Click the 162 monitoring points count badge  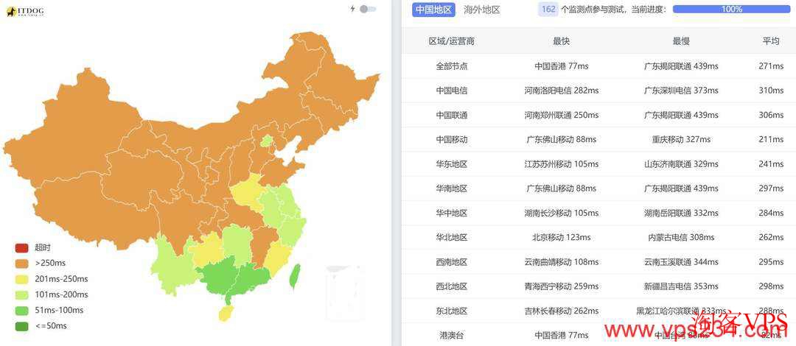548,10
